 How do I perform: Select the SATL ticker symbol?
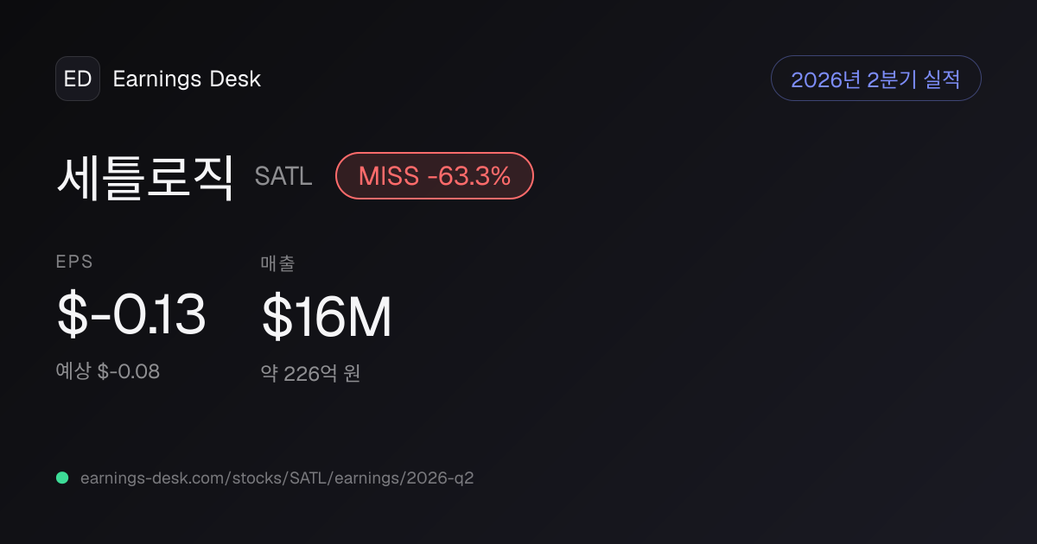[x=283, y=176]
